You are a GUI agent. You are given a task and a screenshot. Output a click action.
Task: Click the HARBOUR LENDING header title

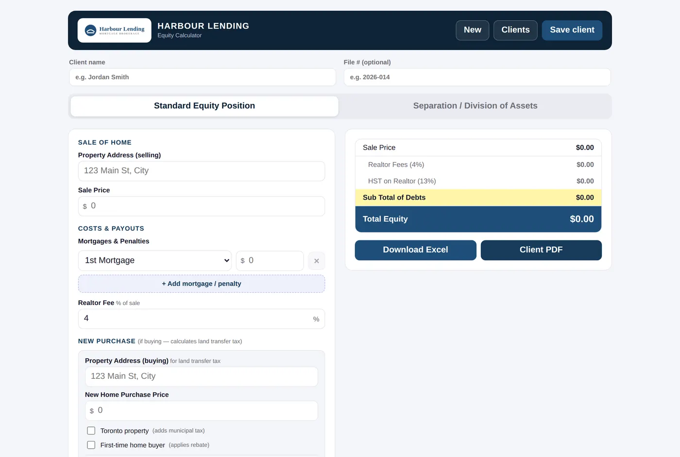coord(204,26)
